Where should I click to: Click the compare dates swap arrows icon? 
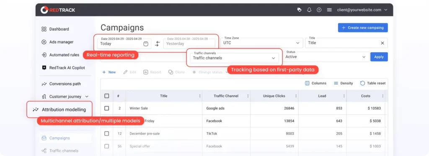[x=157, y=44]
